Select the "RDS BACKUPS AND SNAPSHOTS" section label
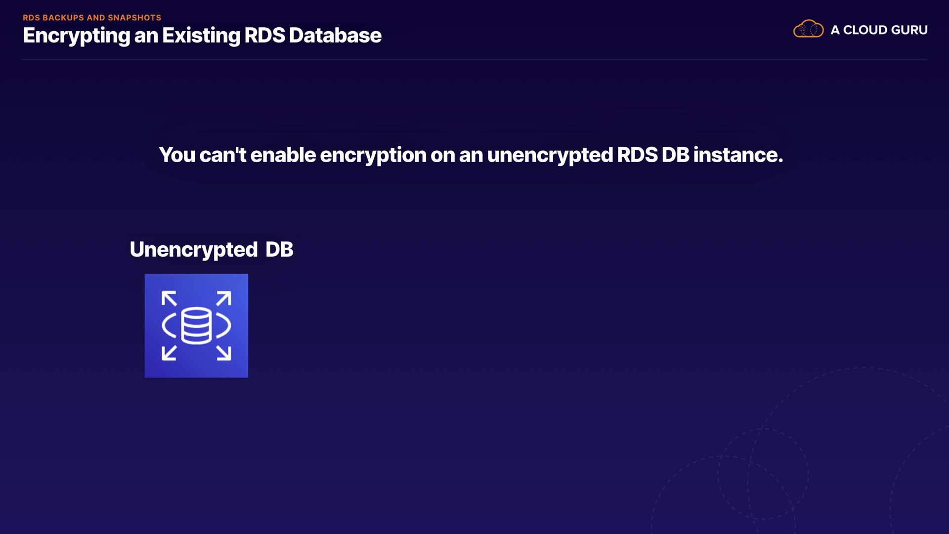The height and width of the screenshot is (534, 949). click(x=92, y=18)
